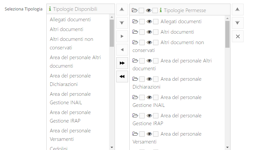
Task: Click eye icon of Area del personale Dichiarazioni
Action: click(149, 79)
